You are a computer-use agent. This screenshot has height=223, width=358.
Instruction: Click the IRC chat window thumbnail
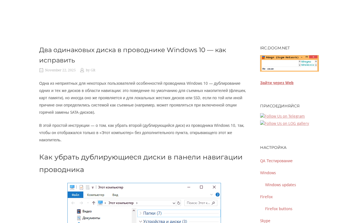289,63
